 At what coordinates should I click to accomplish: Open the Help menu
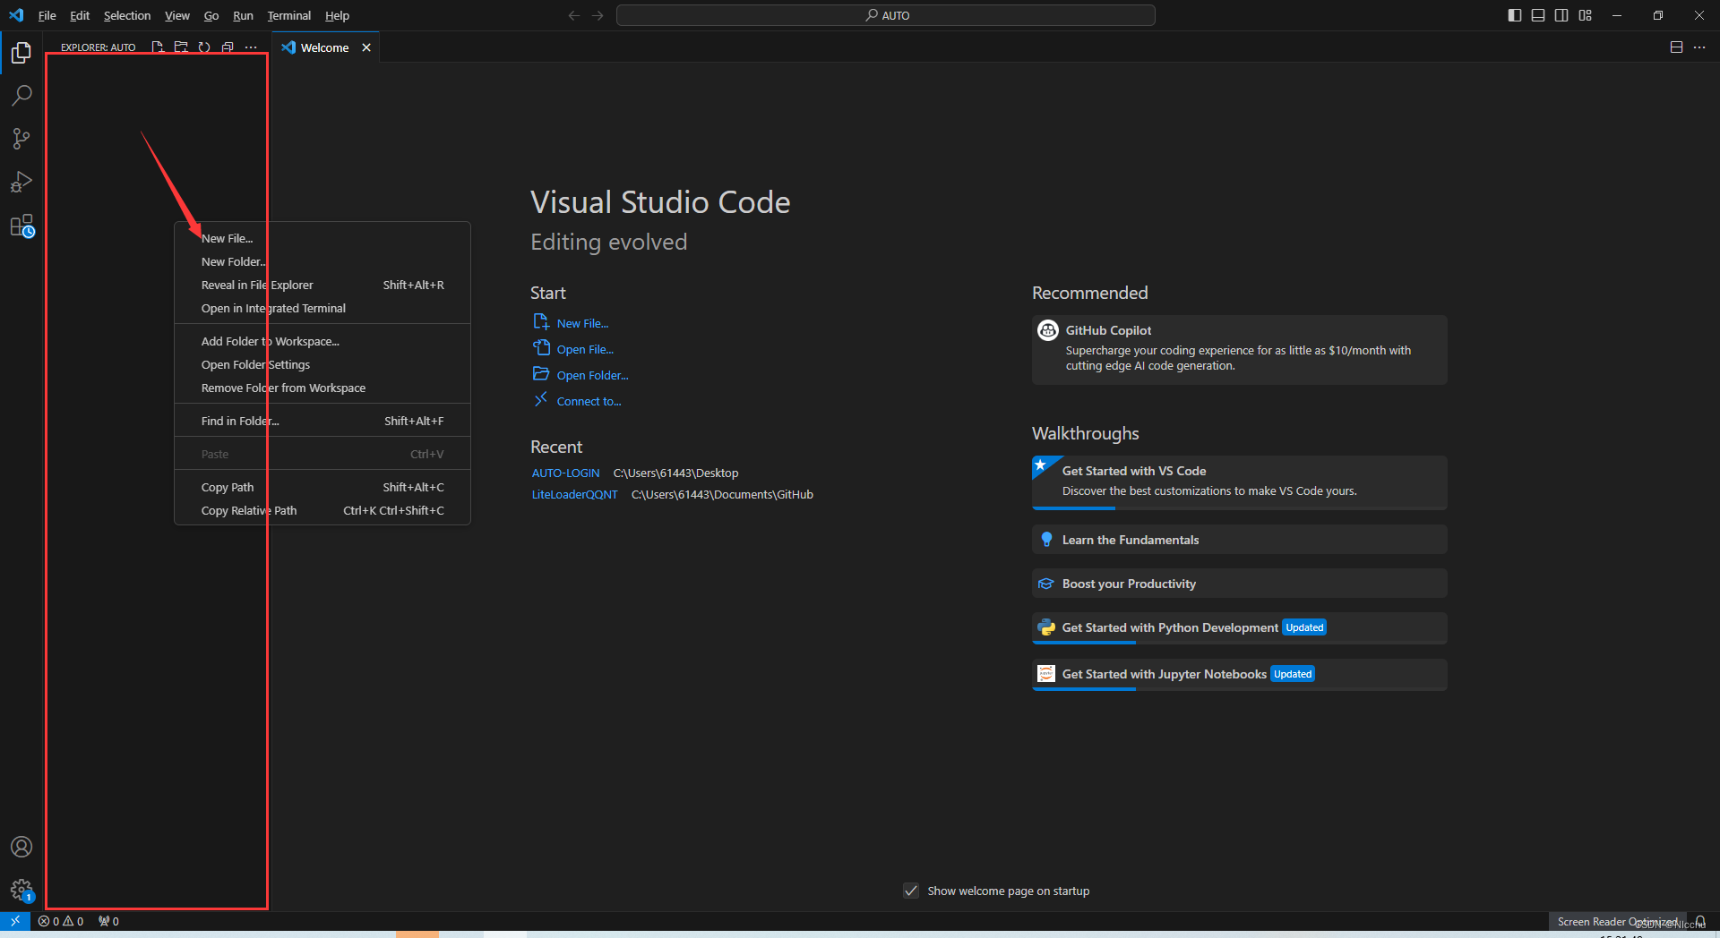337,15
